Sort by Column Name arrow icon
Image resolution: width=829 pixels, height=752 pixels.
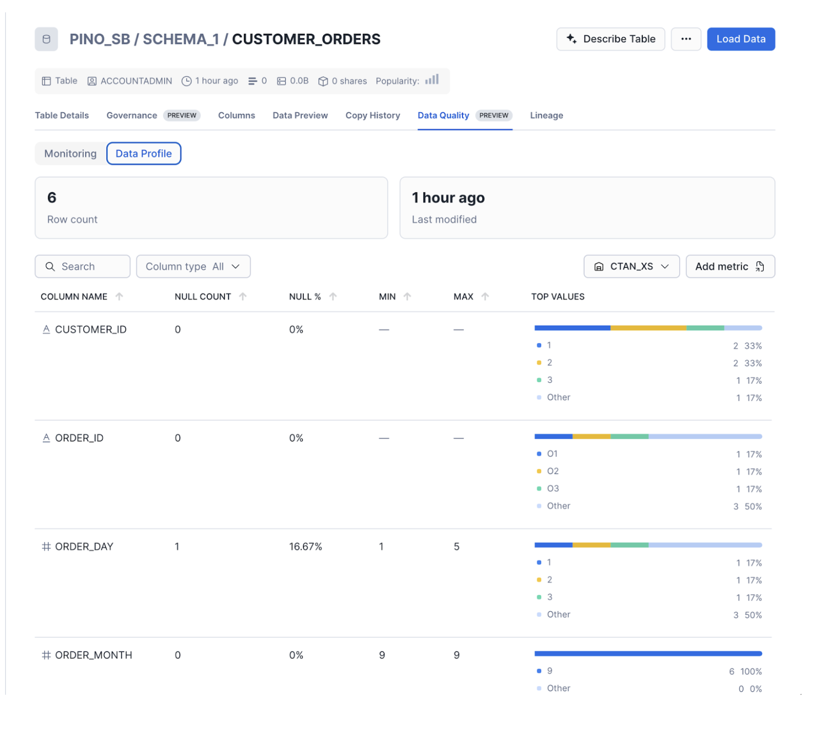click(119, 296)
